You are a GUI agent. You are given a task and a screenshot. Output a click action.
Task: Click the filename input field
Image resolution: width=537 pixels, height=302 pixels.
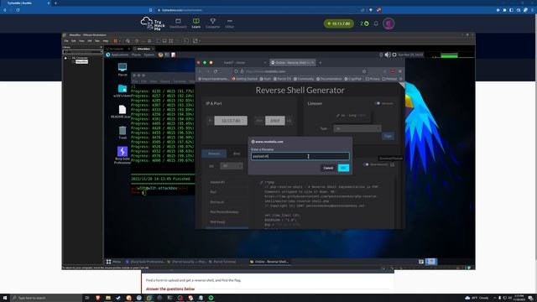(x=300, y=156)
